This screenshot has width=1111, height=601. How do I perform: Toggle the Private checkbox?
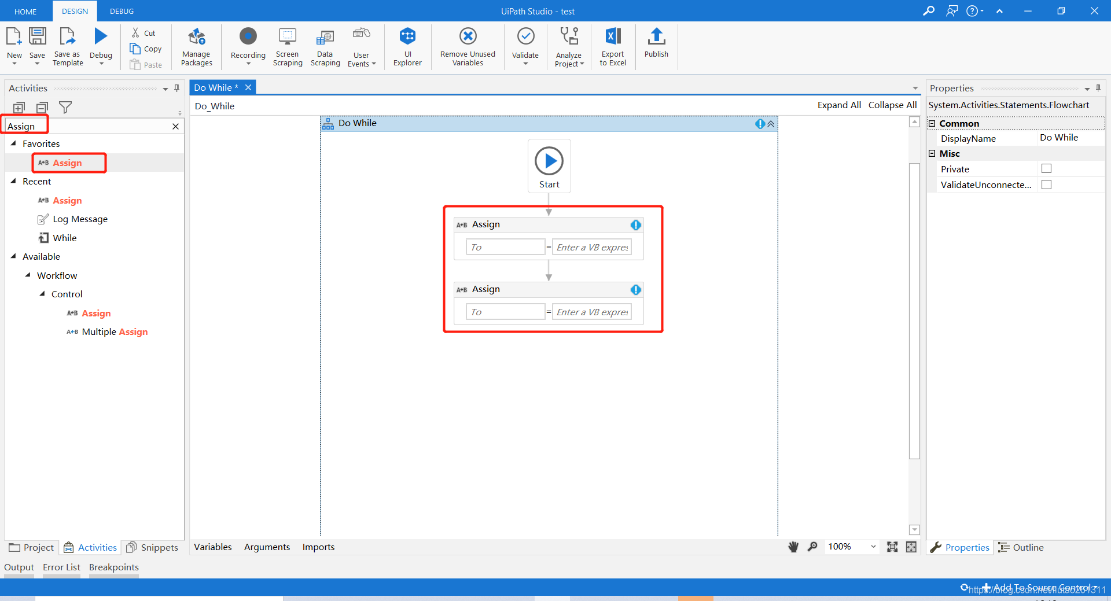click(1046, 168)
